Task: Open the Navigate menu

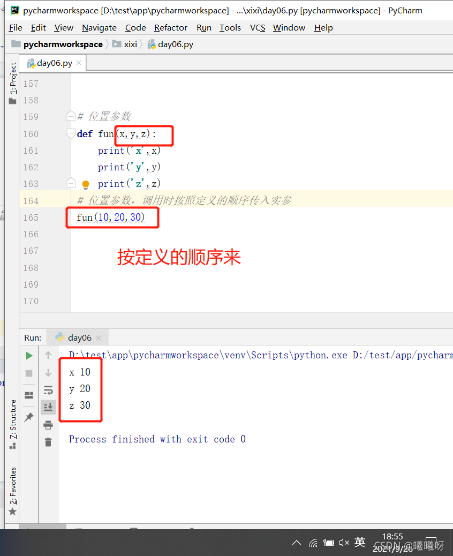Action: point(99,28)
